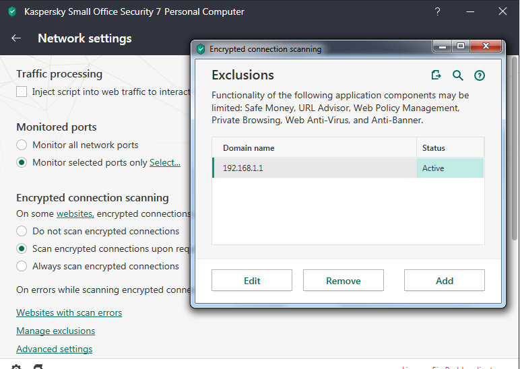This screenshot has height=369, width=520.
Task: Enable the Inject script into web traffic checkbox
Action: [x=22, y=92]
